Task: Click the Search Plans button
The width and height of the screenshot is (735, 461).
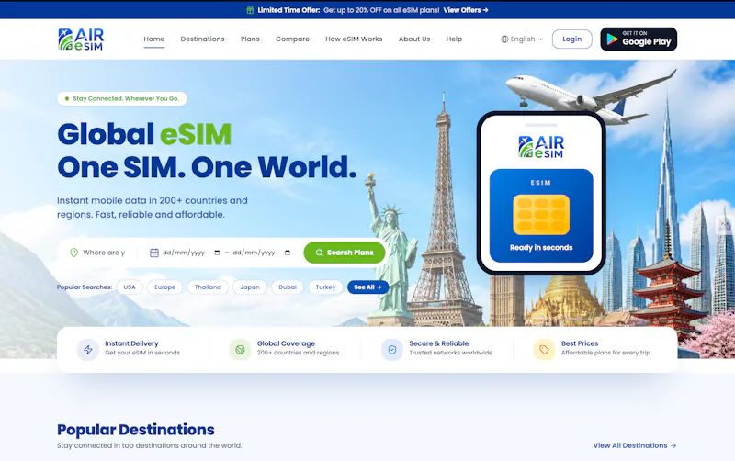Action: [x=345, y=253]
